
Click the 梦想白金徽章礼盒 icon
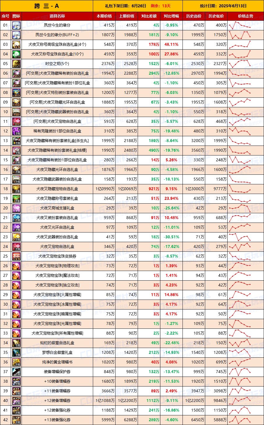[x=16, y=353]
